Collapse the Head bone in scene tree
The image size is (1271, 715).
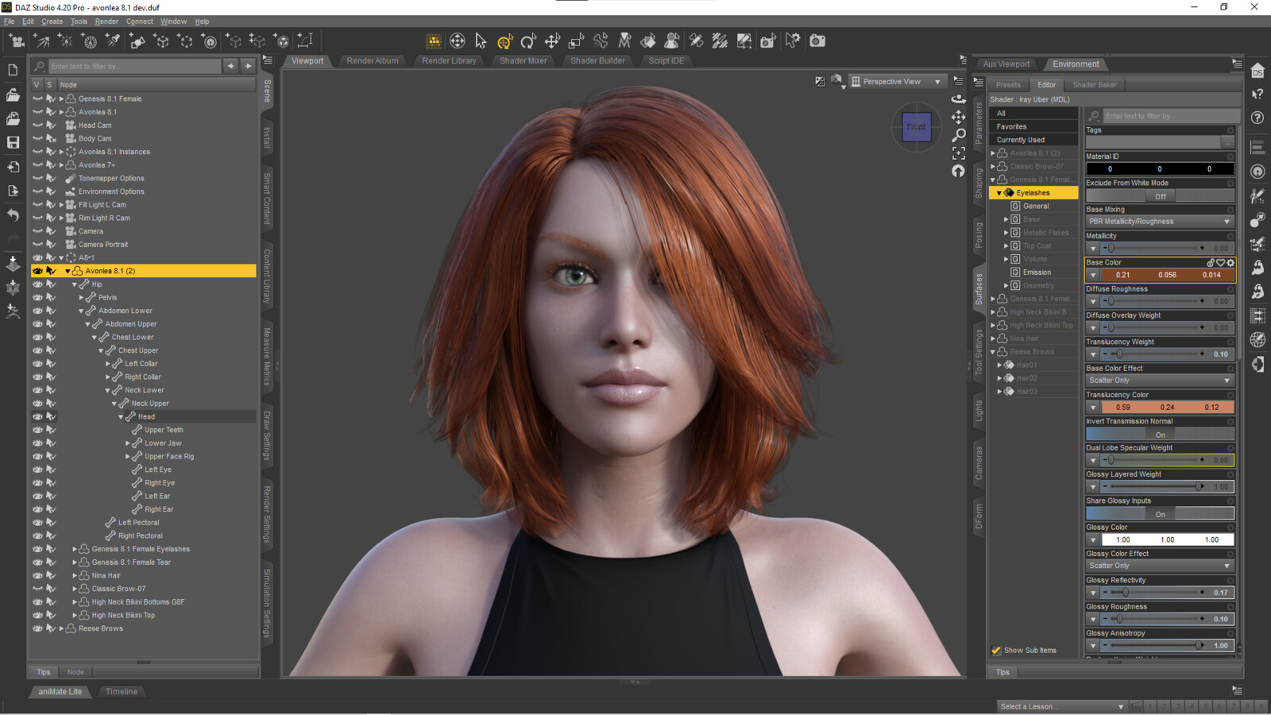click(121, 417)
